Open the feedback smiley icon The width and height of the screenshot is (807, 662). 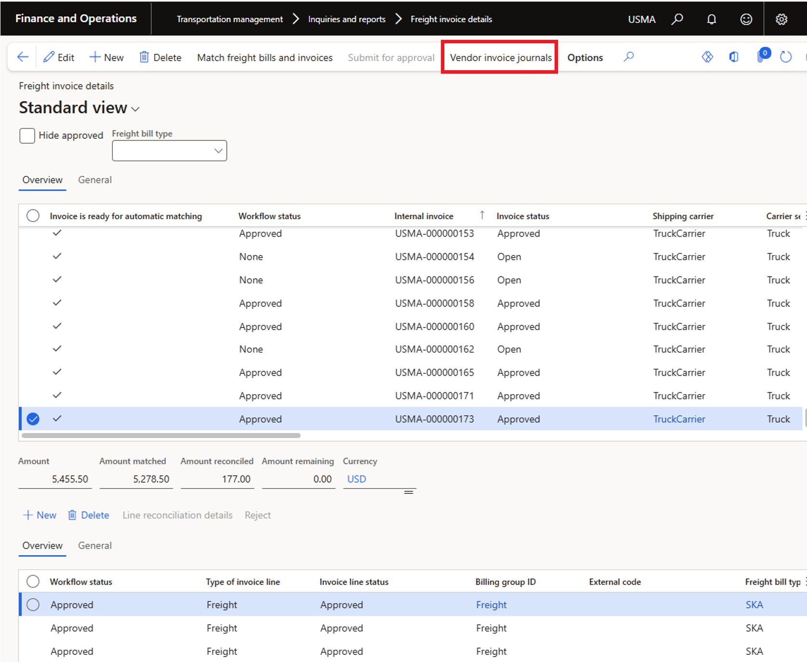(x=746, y=19)
